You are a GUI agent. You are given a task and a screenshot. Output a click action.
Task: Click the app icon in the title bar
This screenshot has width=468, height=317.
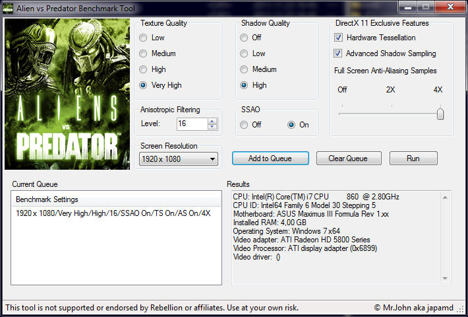(8, 8)
